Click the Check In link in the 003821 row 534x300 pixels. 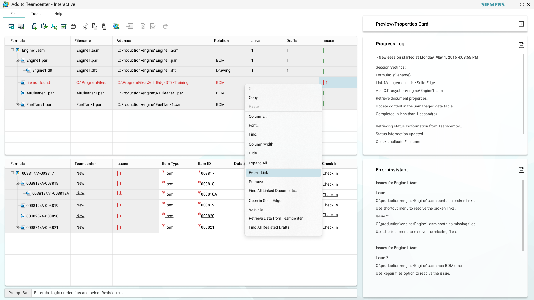[x=330, y=227]
